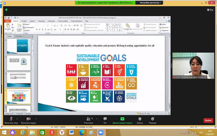Click slide thumbnail pane scrollbar
Image resolution: width=217 pixels, height=136 pixels.
click(x=33, y=51)
